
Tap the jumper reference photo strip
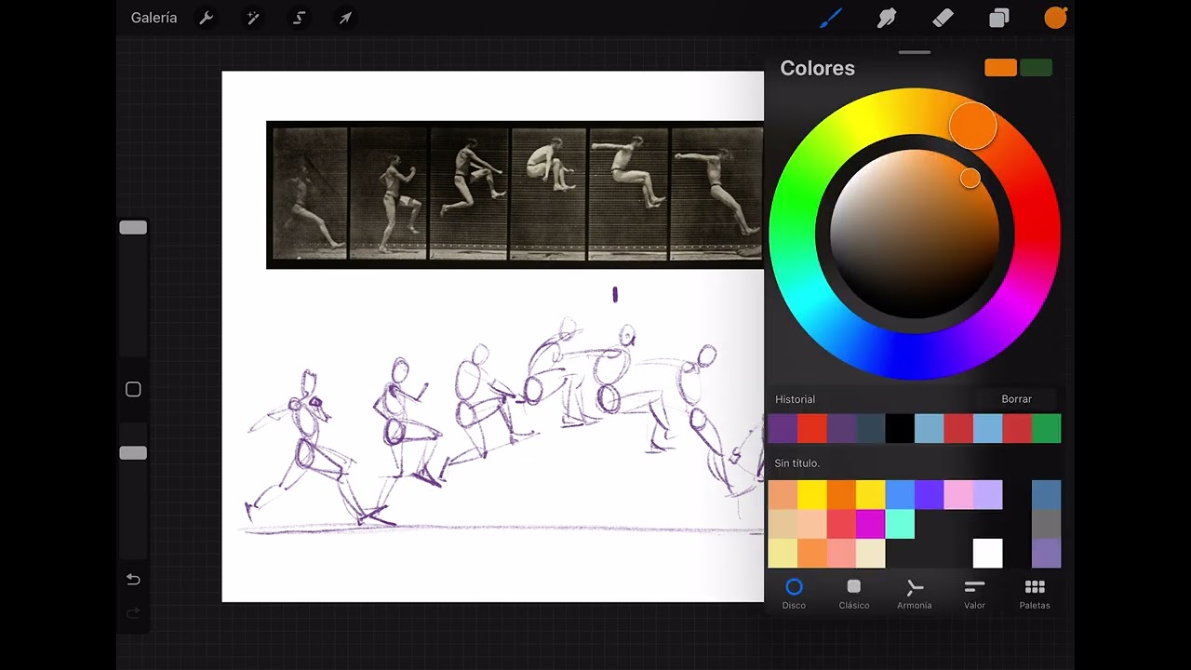pyautogui.click(x=515, y=195)
